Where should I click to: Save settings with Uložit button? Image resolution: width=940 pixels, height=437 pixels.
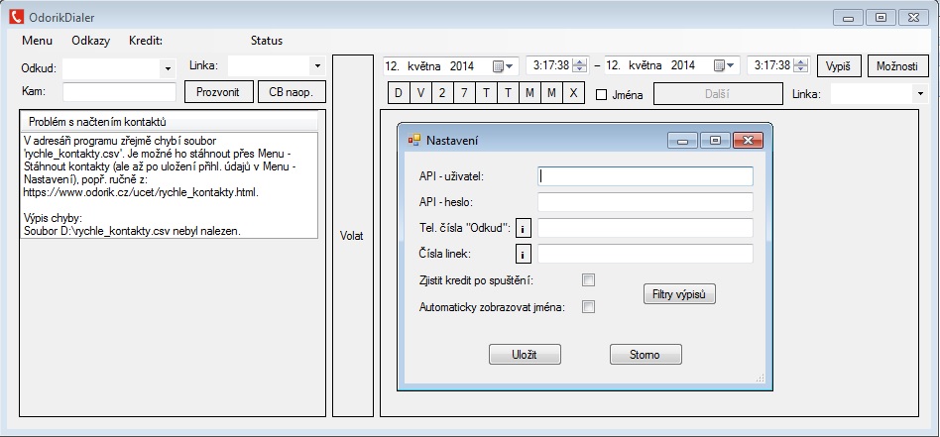[525, 355]
